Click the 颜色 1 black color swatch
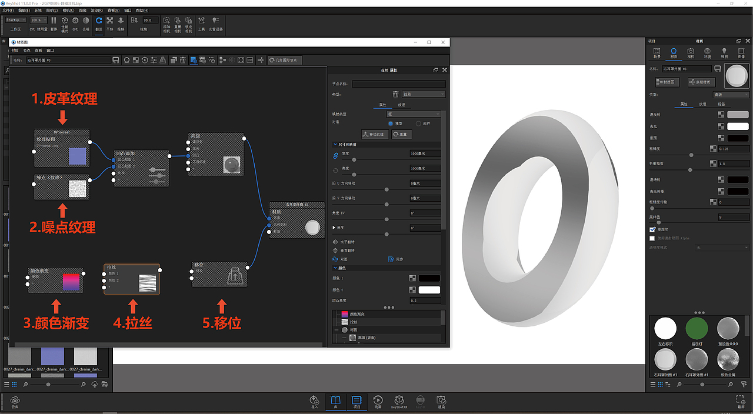Viewport: 753px width, 414px height. [429, 278]
